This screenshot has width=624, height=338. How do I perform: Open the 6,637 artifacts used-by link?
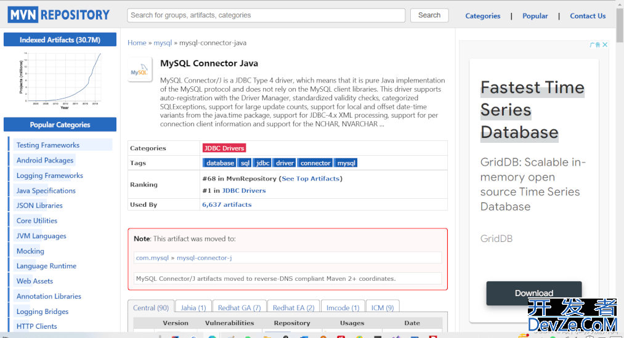227,204
